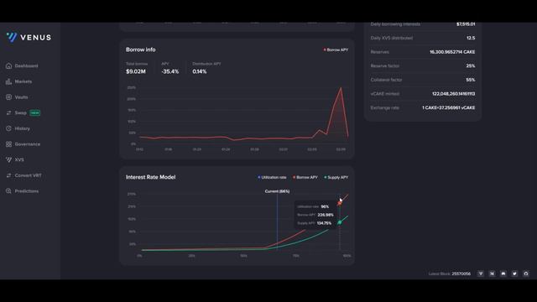Click the tooltip Utilization rate value 96%
This screenshot has width=537, height=302.
[325, 207]
